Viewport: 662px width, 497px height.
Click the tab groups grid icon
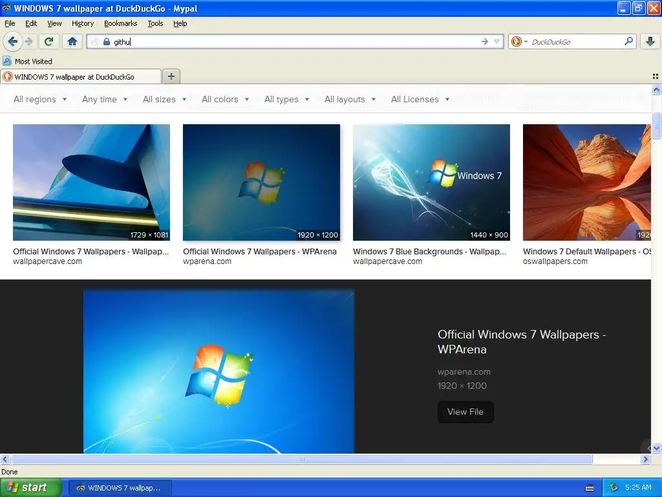point(656,76)
